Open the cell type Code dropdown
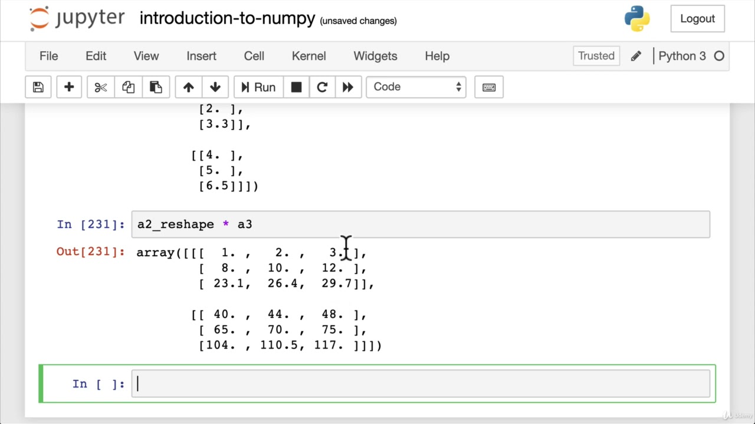The width and height of the screenshot is (755, 424). [416, 87]
